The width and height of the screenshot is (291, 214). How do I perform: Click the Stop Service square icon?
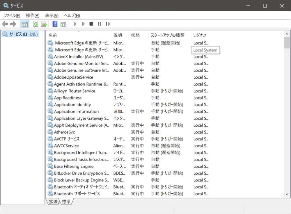pos(91,24)
